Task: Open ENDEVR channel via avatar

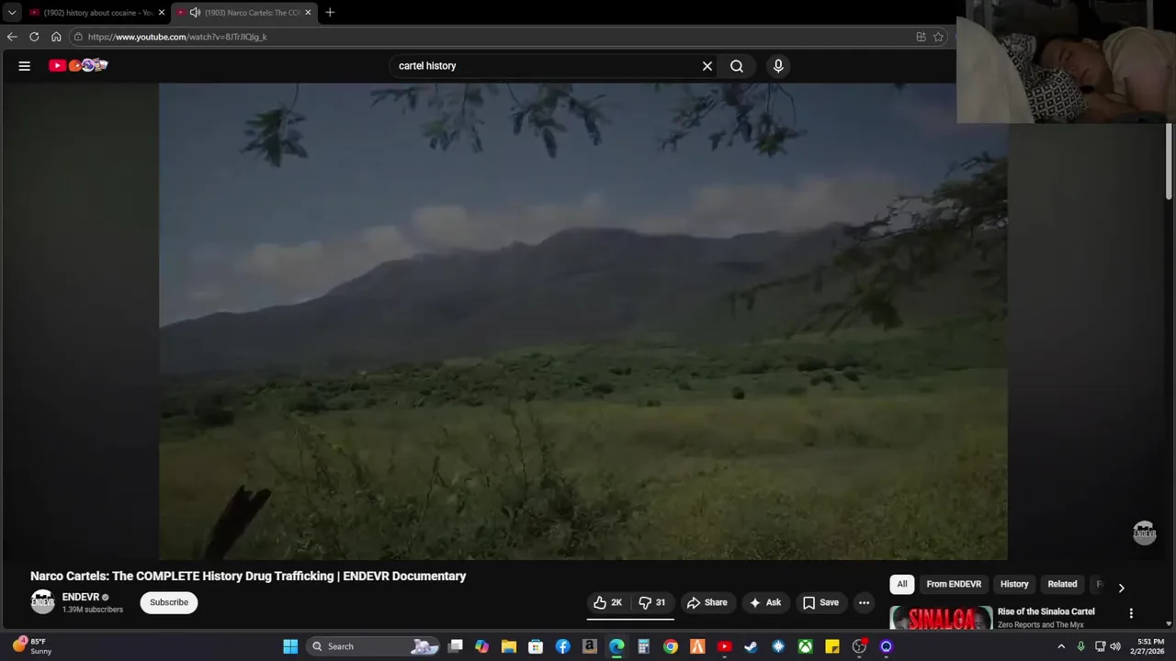Action: pyautogui.click(x=43, y=602)
